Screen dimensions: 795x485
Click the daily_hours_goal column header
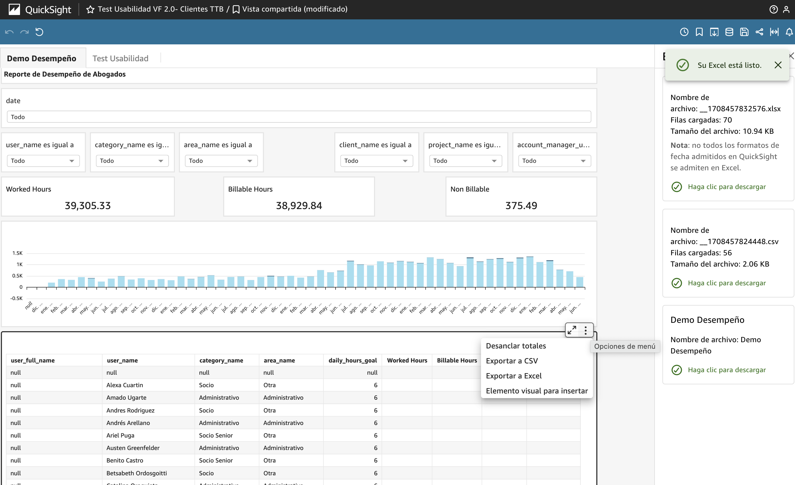tap(353, 360)
